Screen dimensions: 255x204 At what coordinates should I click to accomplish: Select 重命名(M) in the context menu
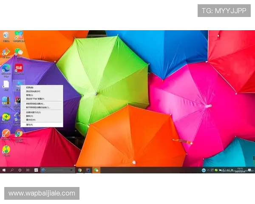31,120
